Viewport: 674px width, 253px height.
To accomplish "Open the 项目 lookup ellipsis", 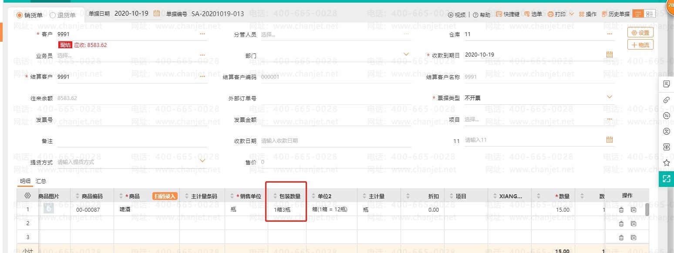I will coord(610,119).
